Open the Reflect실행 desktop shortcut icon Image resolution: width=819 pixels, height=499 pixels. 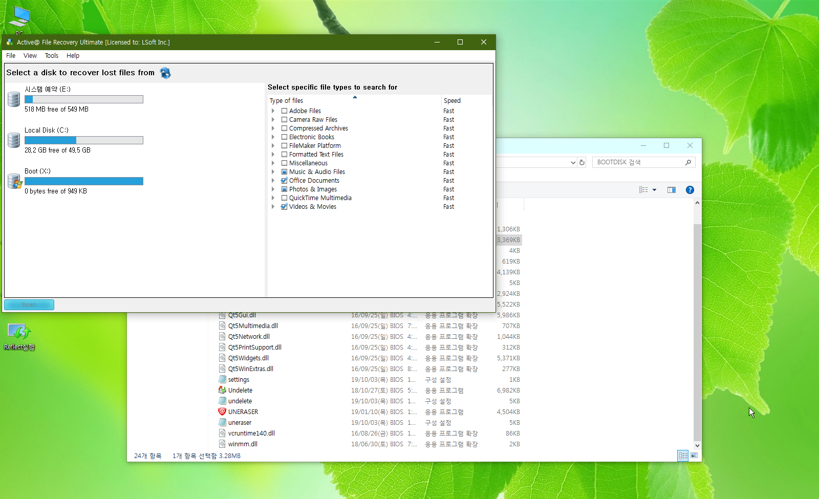coord(19,333)
